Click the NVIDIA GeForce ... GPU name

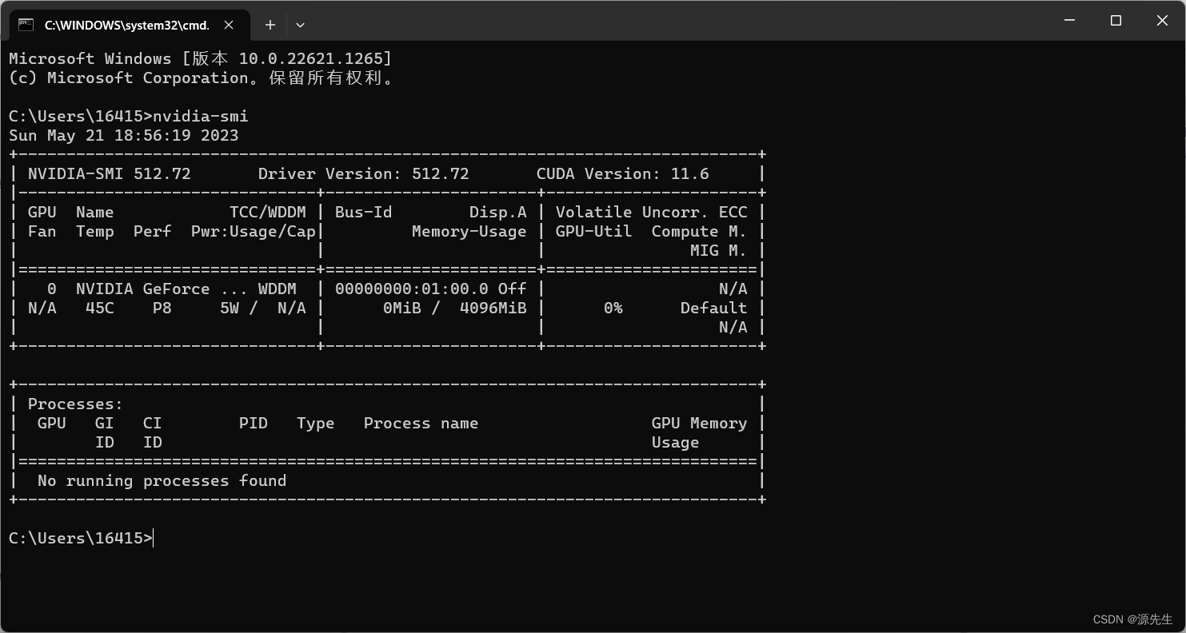coord(162,289)
